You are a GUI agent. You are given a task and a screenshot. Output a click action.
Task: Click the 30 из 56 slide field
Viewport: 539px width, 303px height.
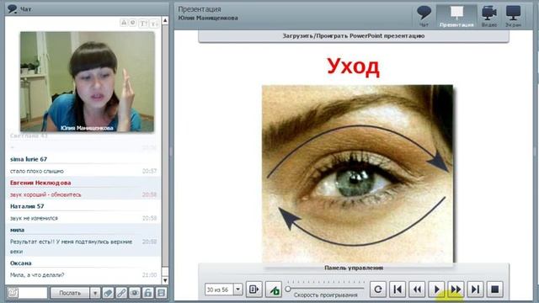click(219, 290)
